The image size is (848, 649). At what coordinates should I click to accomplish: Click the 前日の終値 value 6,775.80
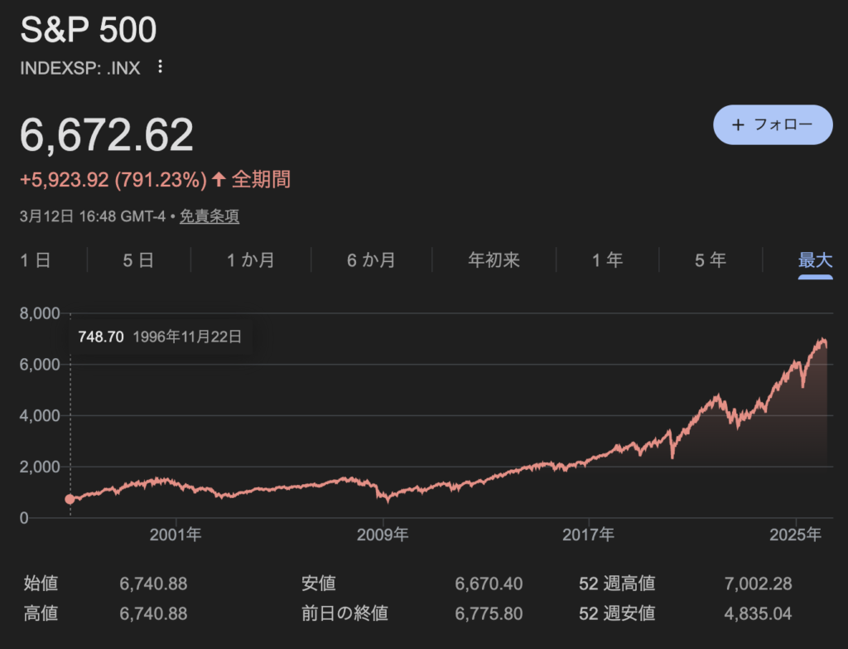[x=489, y=614]
